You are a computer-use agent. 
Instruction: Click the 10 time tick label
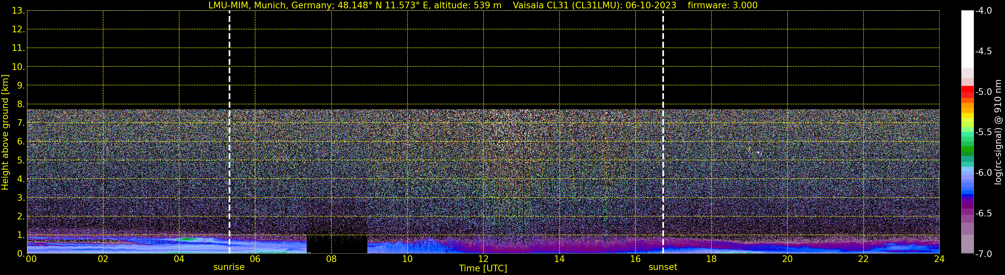[x=407, y=259]
